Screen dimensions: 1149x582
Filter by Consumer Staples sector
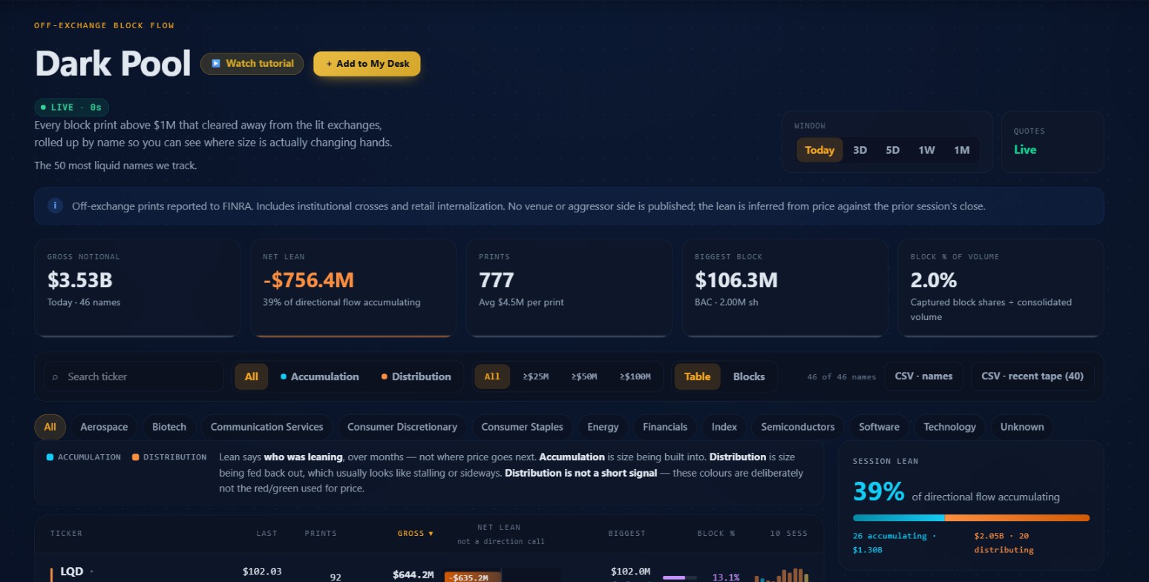coord(522,427)
